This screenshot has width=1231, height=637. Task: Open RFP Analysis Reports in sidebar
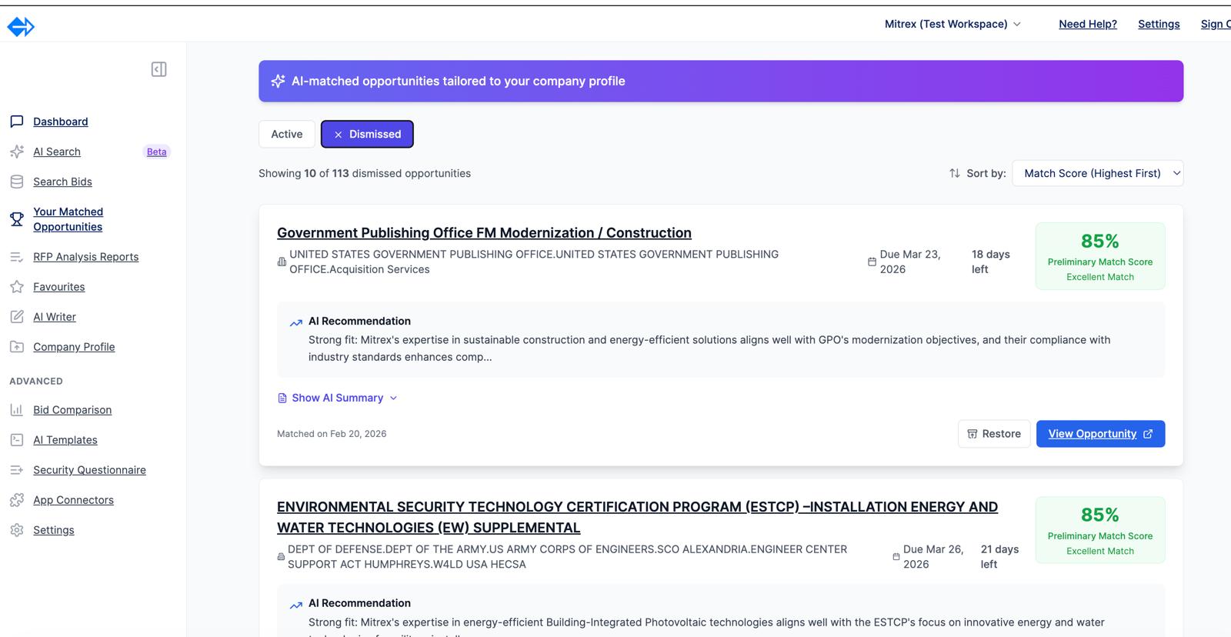pos(85,257)
